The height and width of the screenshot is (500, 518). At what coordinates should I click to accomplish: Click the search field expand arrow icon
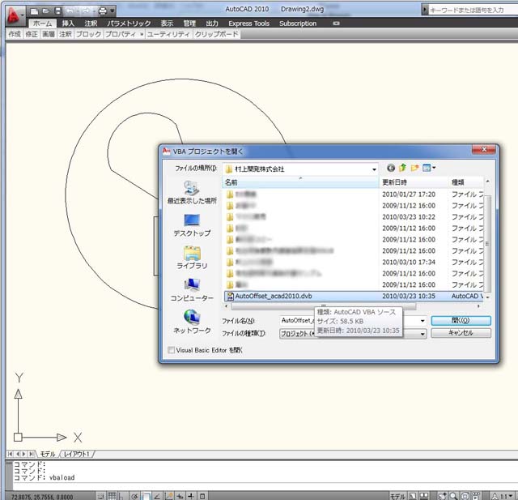425,10
